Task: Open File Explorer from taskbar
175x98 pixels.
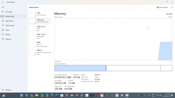Action: (37, 95)
